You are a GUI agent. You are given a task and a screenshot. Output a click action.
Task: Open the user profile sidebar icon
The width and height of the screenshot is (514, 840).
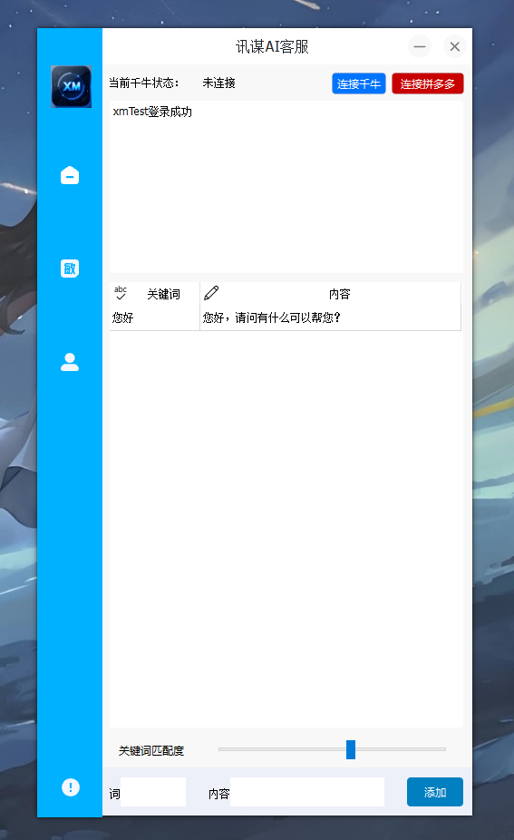pyautogui.click(x=70, y=362)
